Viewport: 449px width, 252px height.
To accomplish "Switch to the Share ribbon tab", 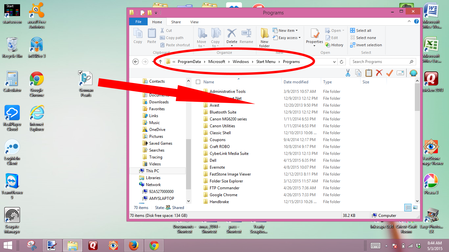I will click(176, 22).
